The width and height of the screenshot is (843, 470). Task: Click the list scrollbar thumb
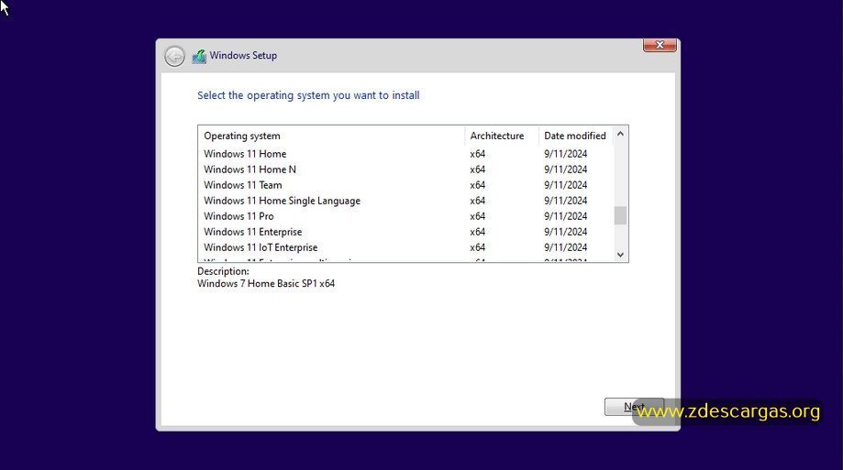(620, 215)
